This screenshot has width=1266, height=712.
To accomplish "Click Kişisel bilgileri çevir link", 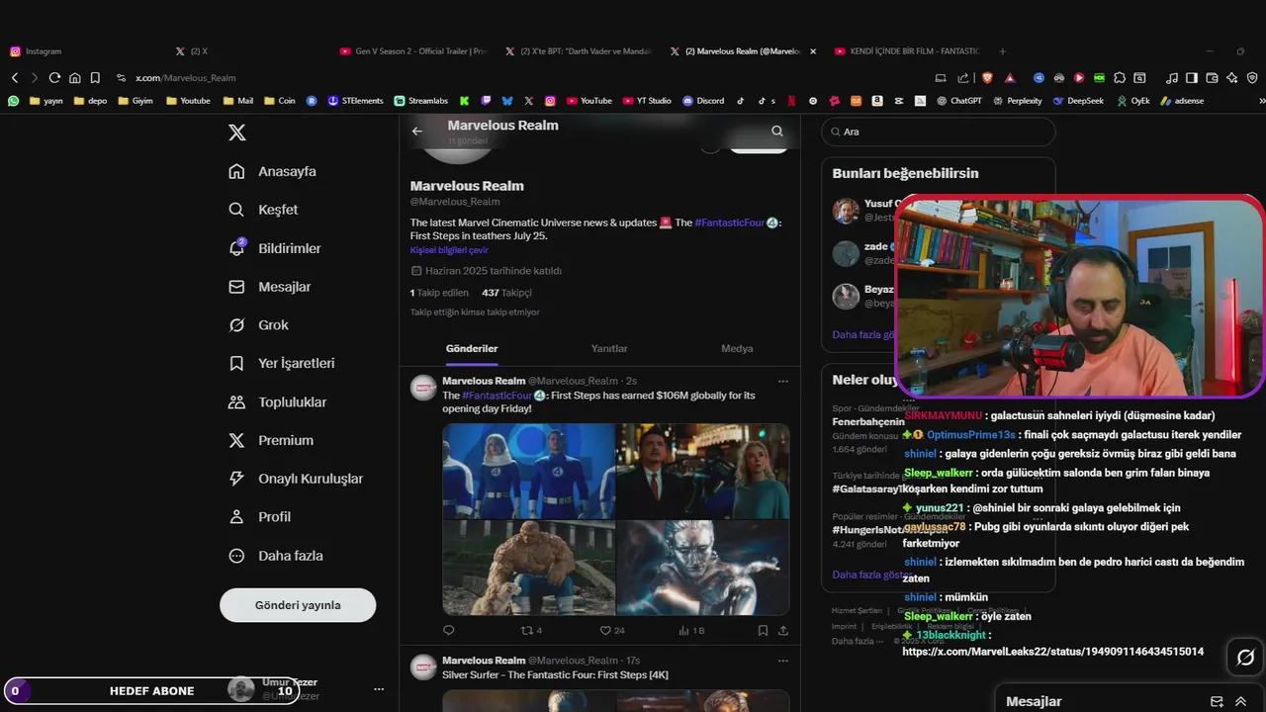I will 449,250.
